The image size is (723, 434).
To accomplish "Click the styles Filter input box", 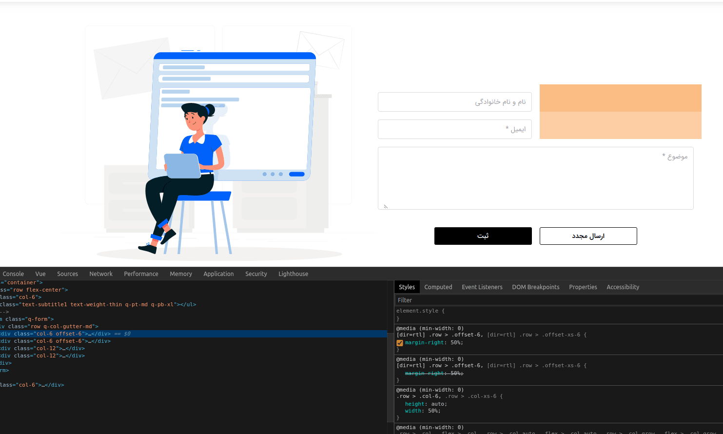I will coord(558,300).
